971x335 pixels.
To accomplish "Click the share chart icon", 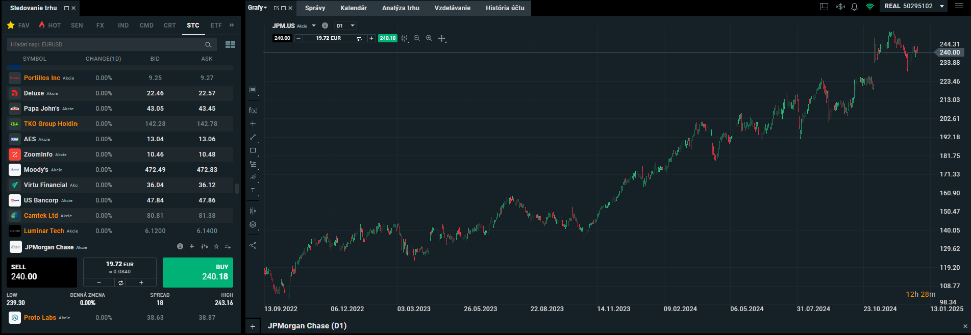I will coord(253,245).
